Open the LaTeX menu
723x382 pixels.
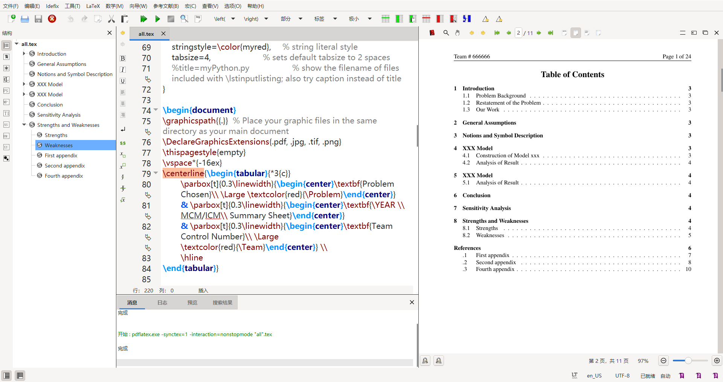[93, 6]
